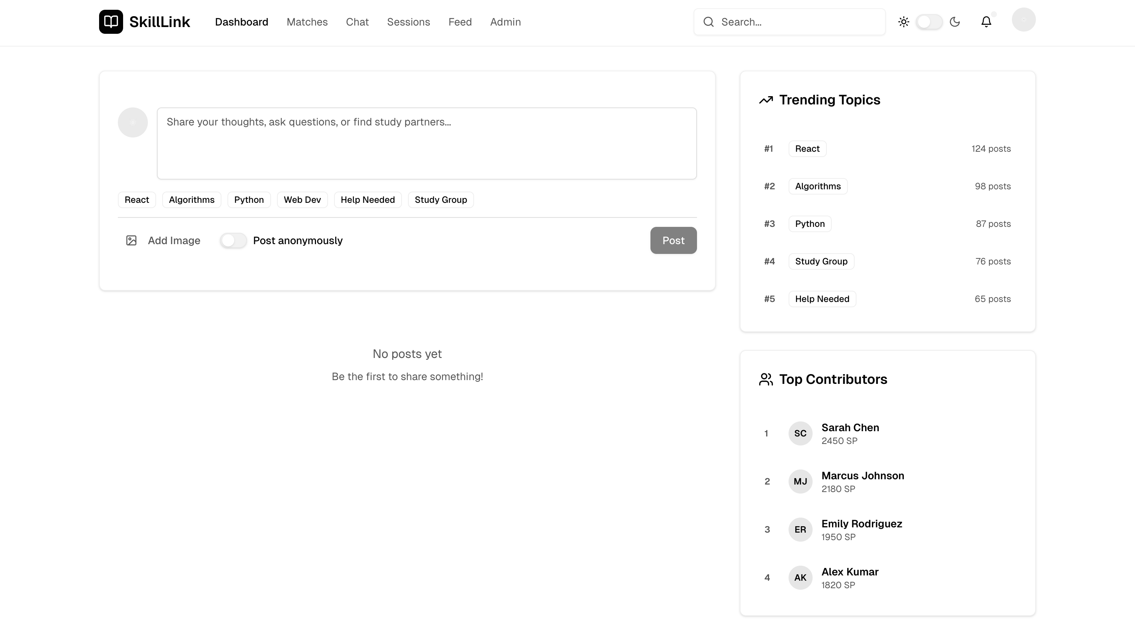
Task: Click the '#5' trending rank
Action: (769, 299)
